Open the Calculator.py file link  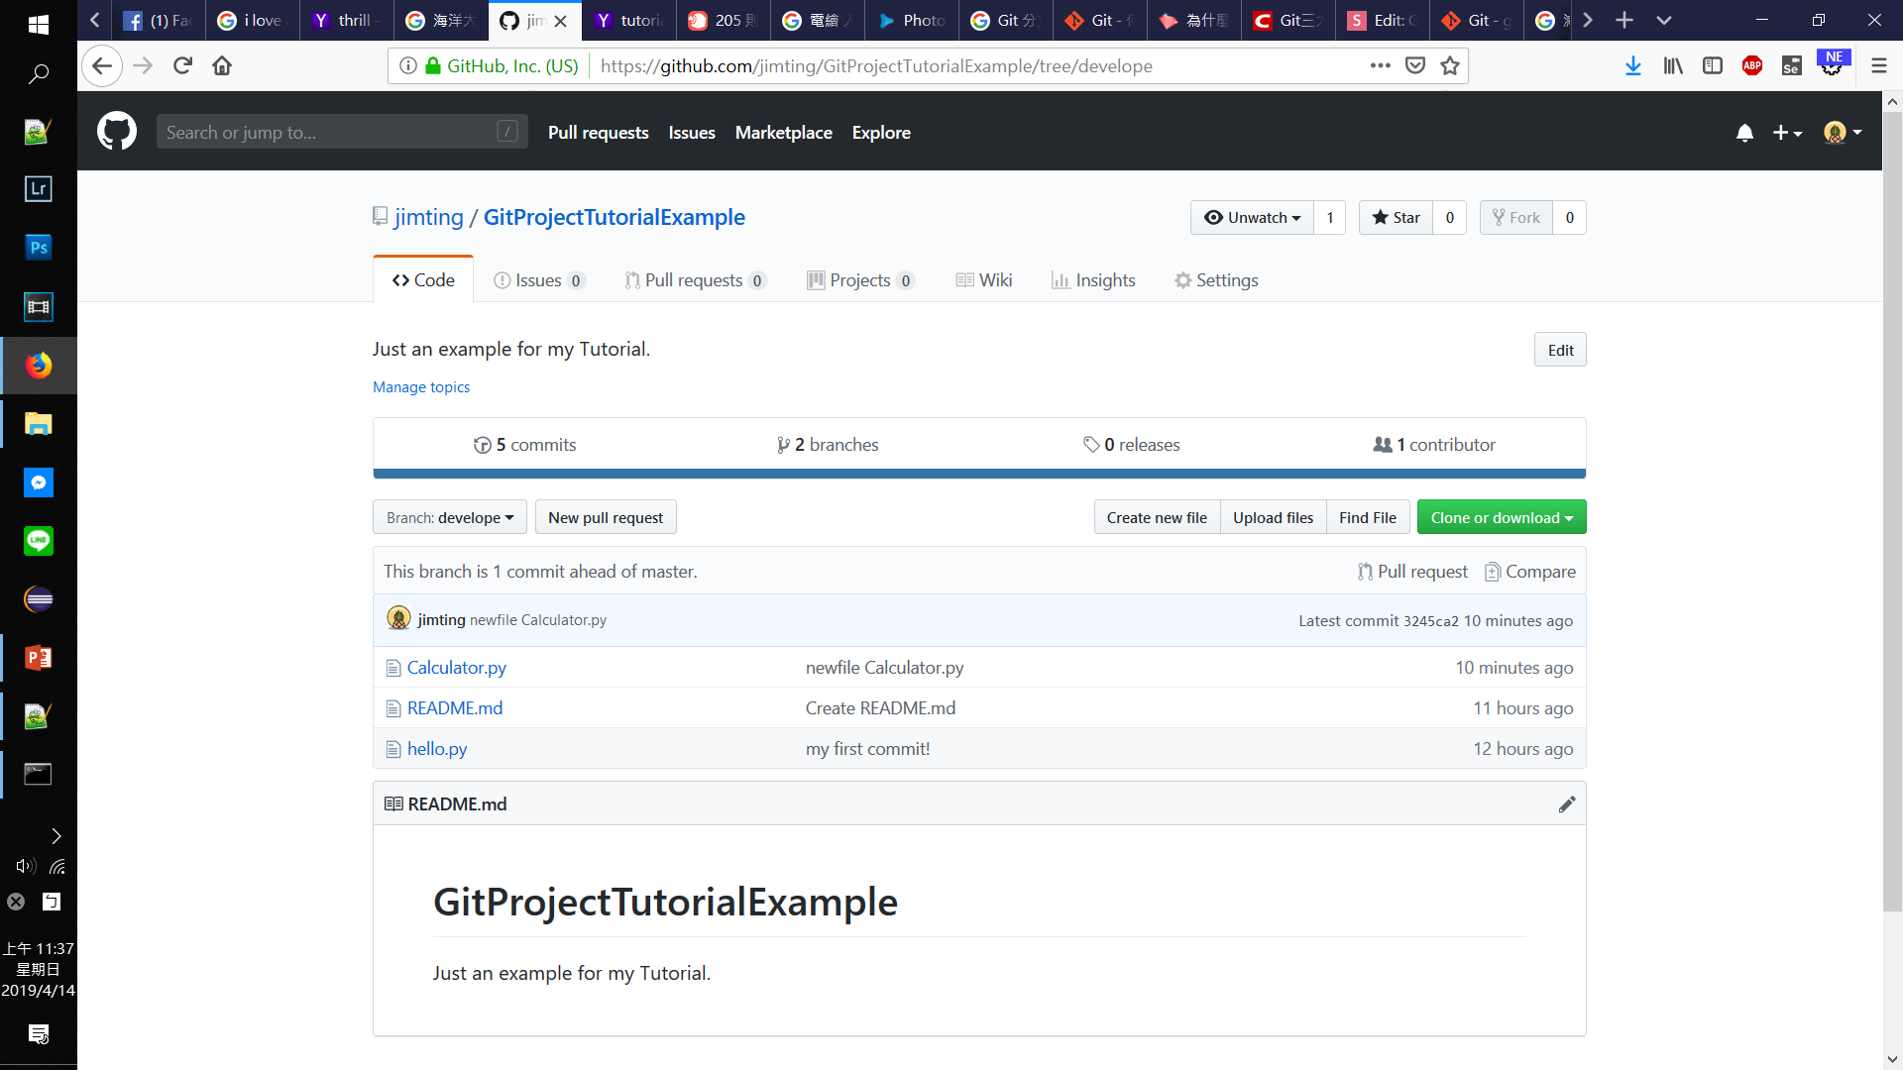pos(456,668)
